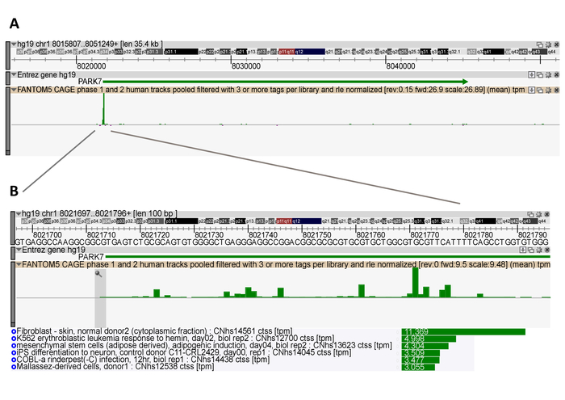Click the 4.304 expression bar
This screenshot has width=565, height=400.
coord(425,346)
